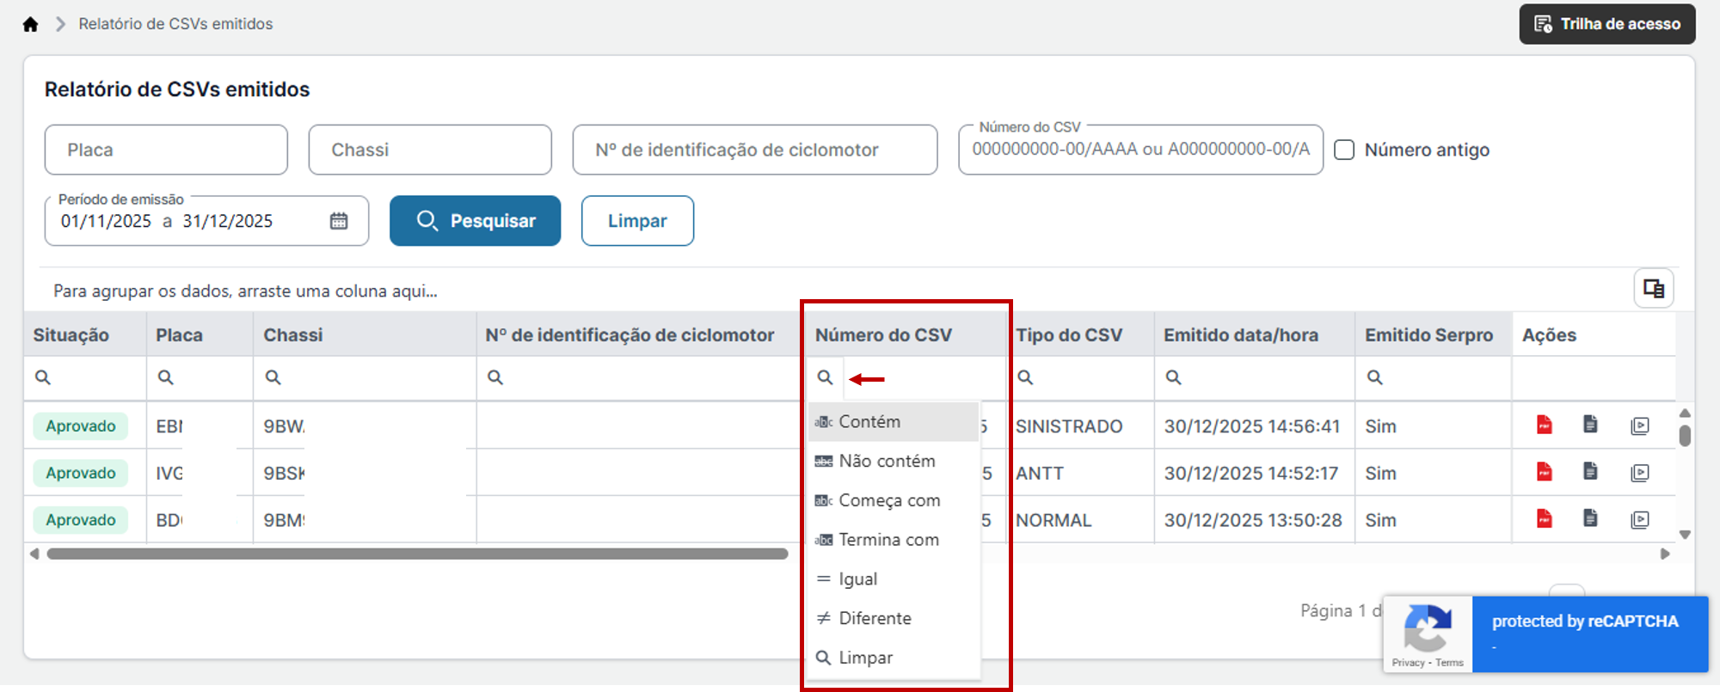Click the Pesquisar button
This screenshot has width=1720, height=692.
point(475,221)
